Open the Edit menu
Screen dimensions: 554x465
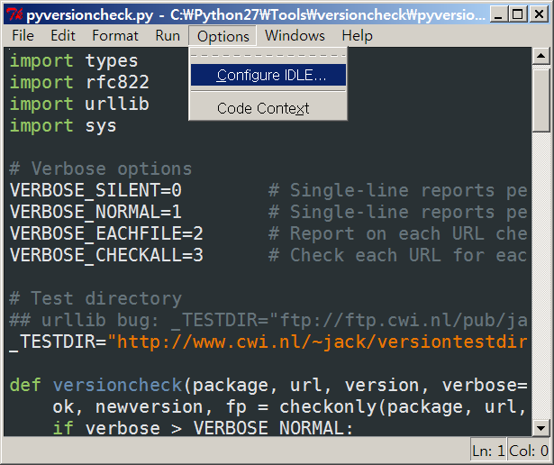(x=63, y=36)
